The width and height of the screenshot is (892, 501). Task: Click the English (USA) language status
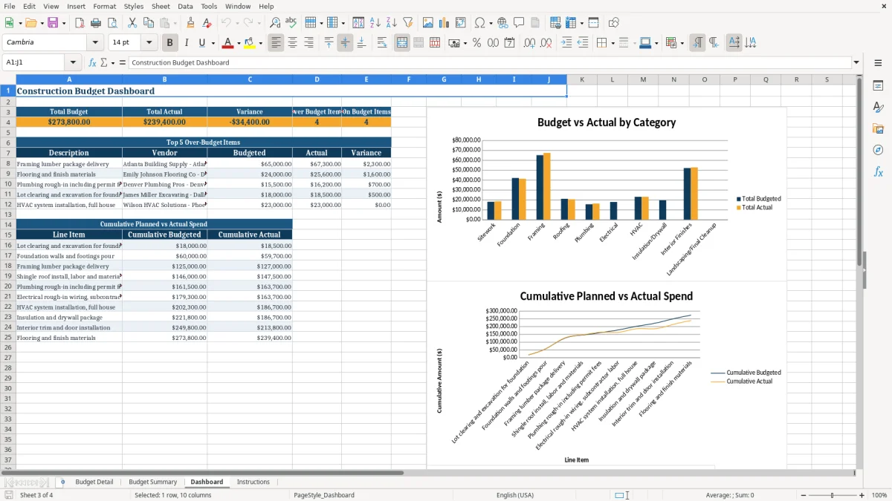pos(515,495)
